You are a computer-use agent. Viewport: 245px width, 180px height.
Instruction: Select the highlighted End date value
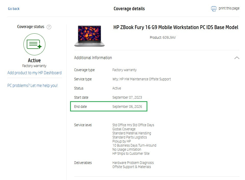[x=127, y=107]
